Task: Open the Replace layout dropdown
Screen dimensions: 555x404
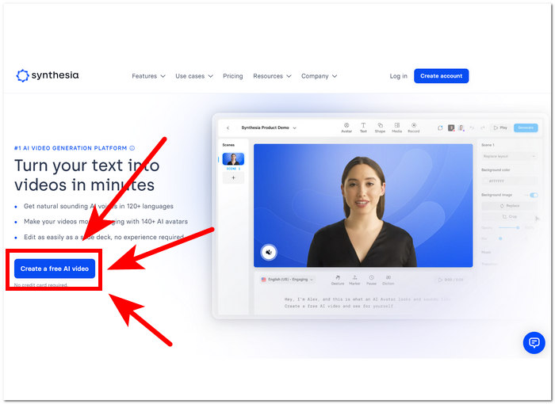Action: point(509,156)
